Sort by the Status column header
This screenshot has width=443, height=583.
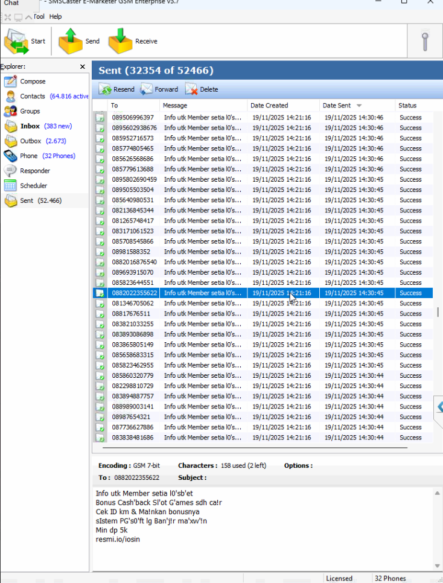[414, 106]
